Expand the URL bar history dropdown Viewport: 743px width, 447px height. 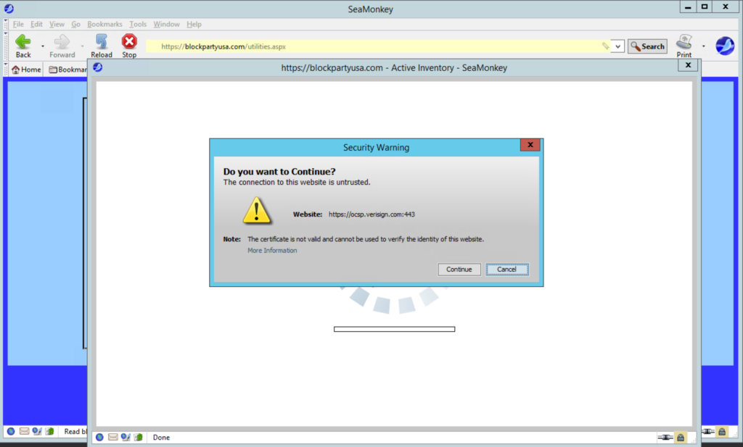point(617,46)
